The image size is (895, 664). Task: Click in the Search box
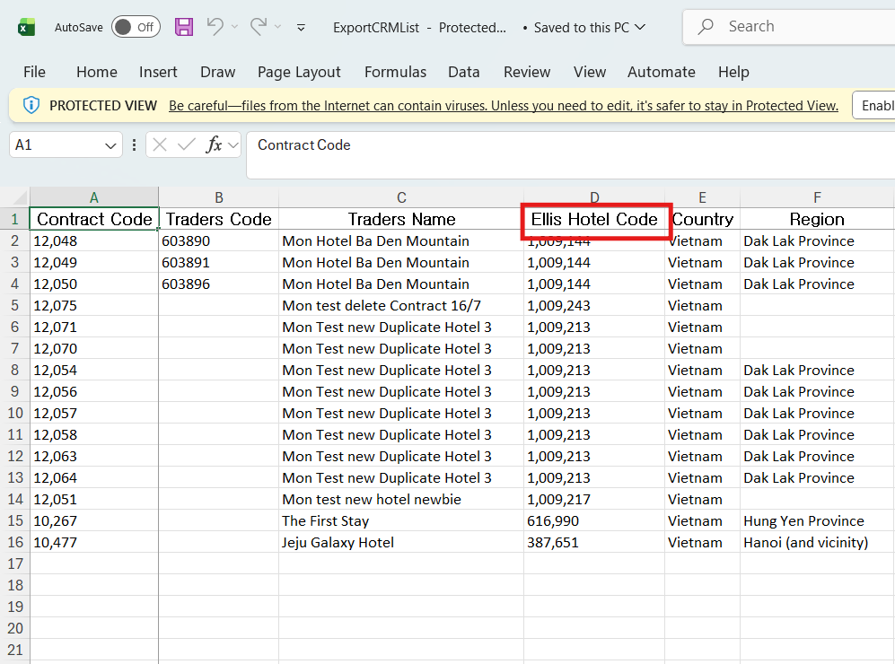click(790, 27)
